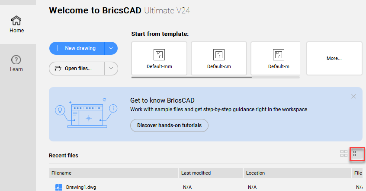Screen dimensions: 366x191
Task: Sort by Last modified column header
Action: 211,173
